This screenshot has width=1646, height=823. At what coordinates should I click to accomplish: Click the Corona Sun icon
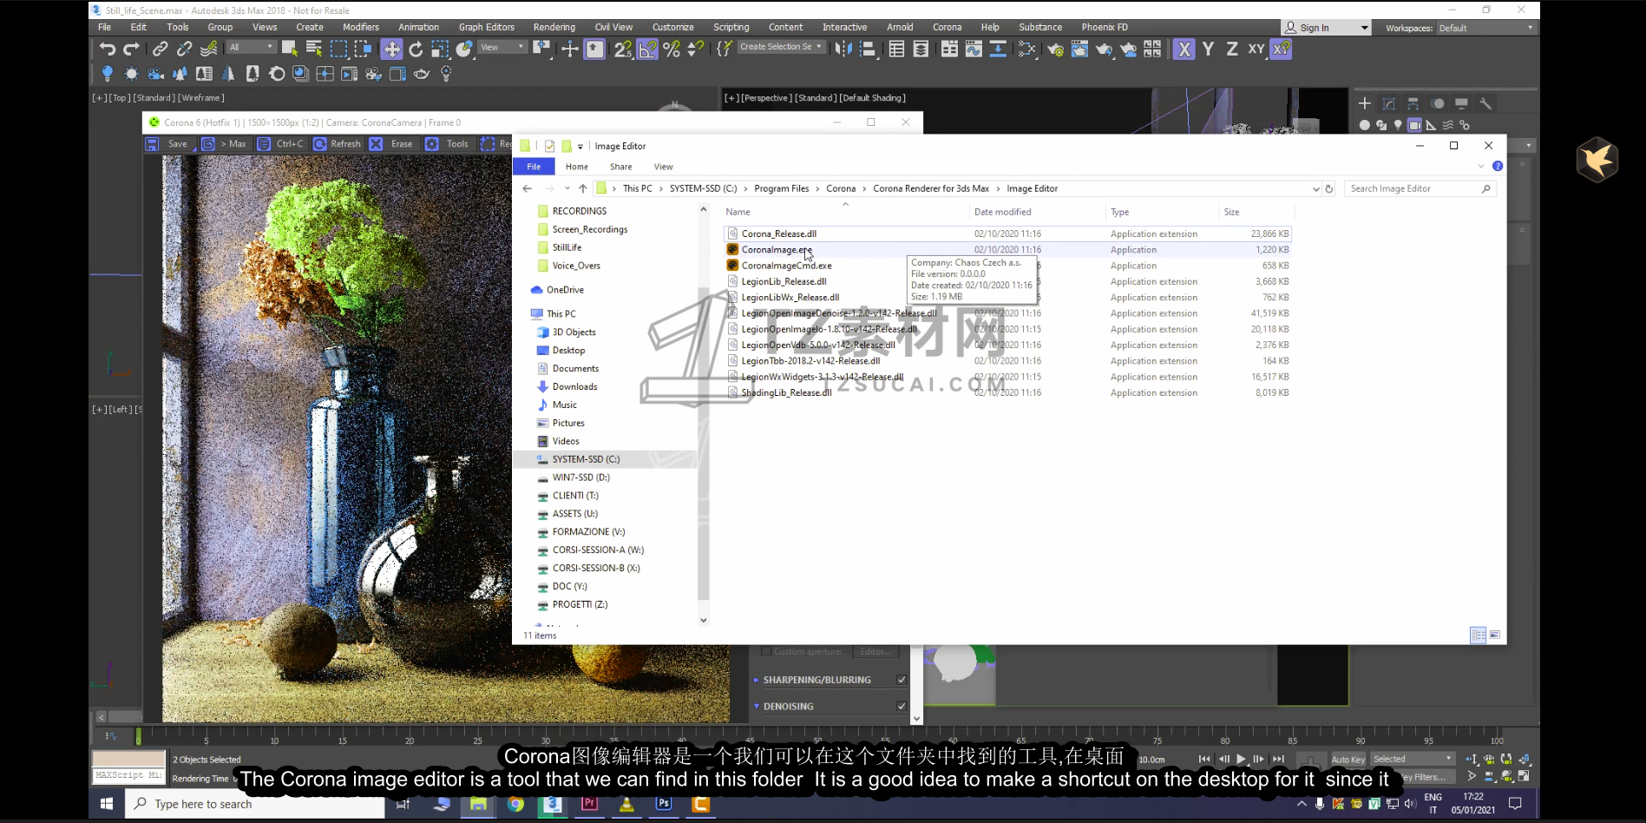[131, 74]
